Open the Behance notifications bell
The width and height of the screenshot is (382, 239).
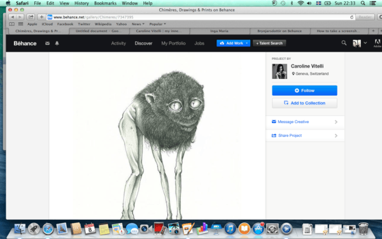coord(57,43)
